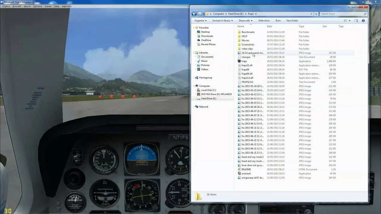Collapse the Computer tree node

click(x=193, y=86)
